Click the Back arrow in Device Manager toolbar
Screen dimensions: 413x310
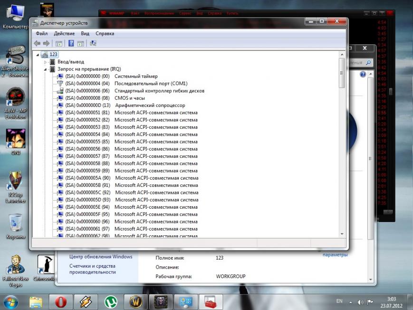coord(37,43)
